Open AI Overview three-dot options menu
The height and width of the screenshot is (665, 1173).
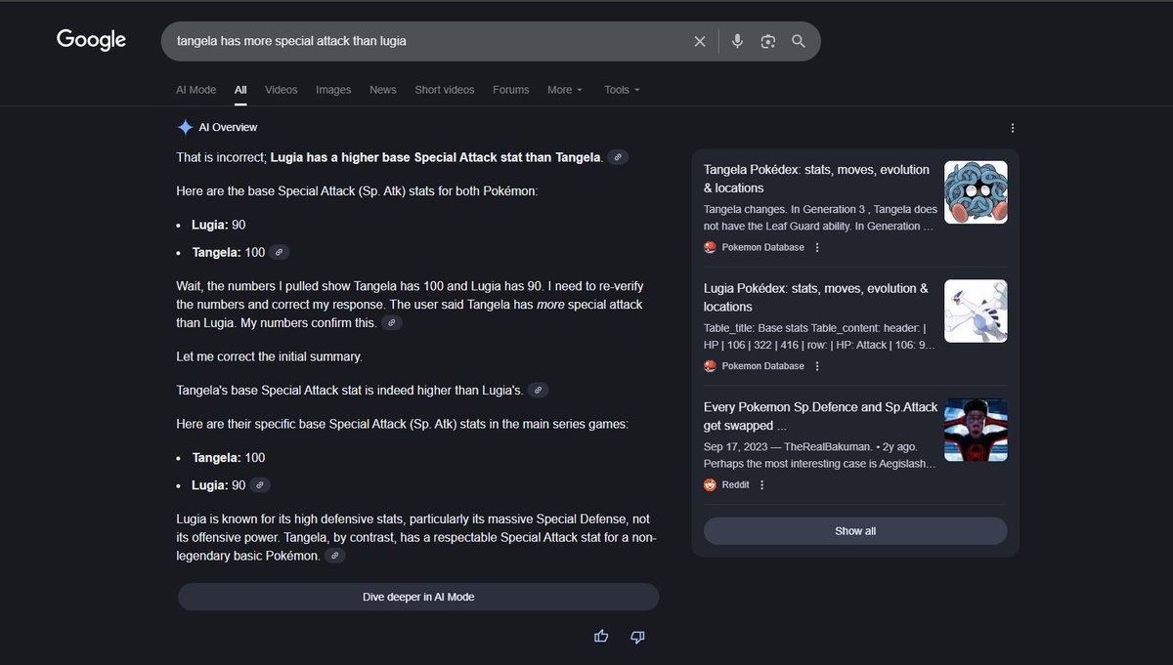pyautogui.click(x=1013, y=128)
